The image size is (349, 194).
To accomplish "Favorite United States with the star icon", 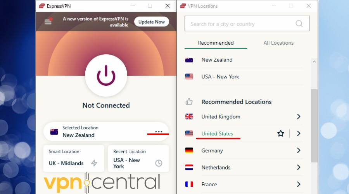I will [x=280, y=133].
